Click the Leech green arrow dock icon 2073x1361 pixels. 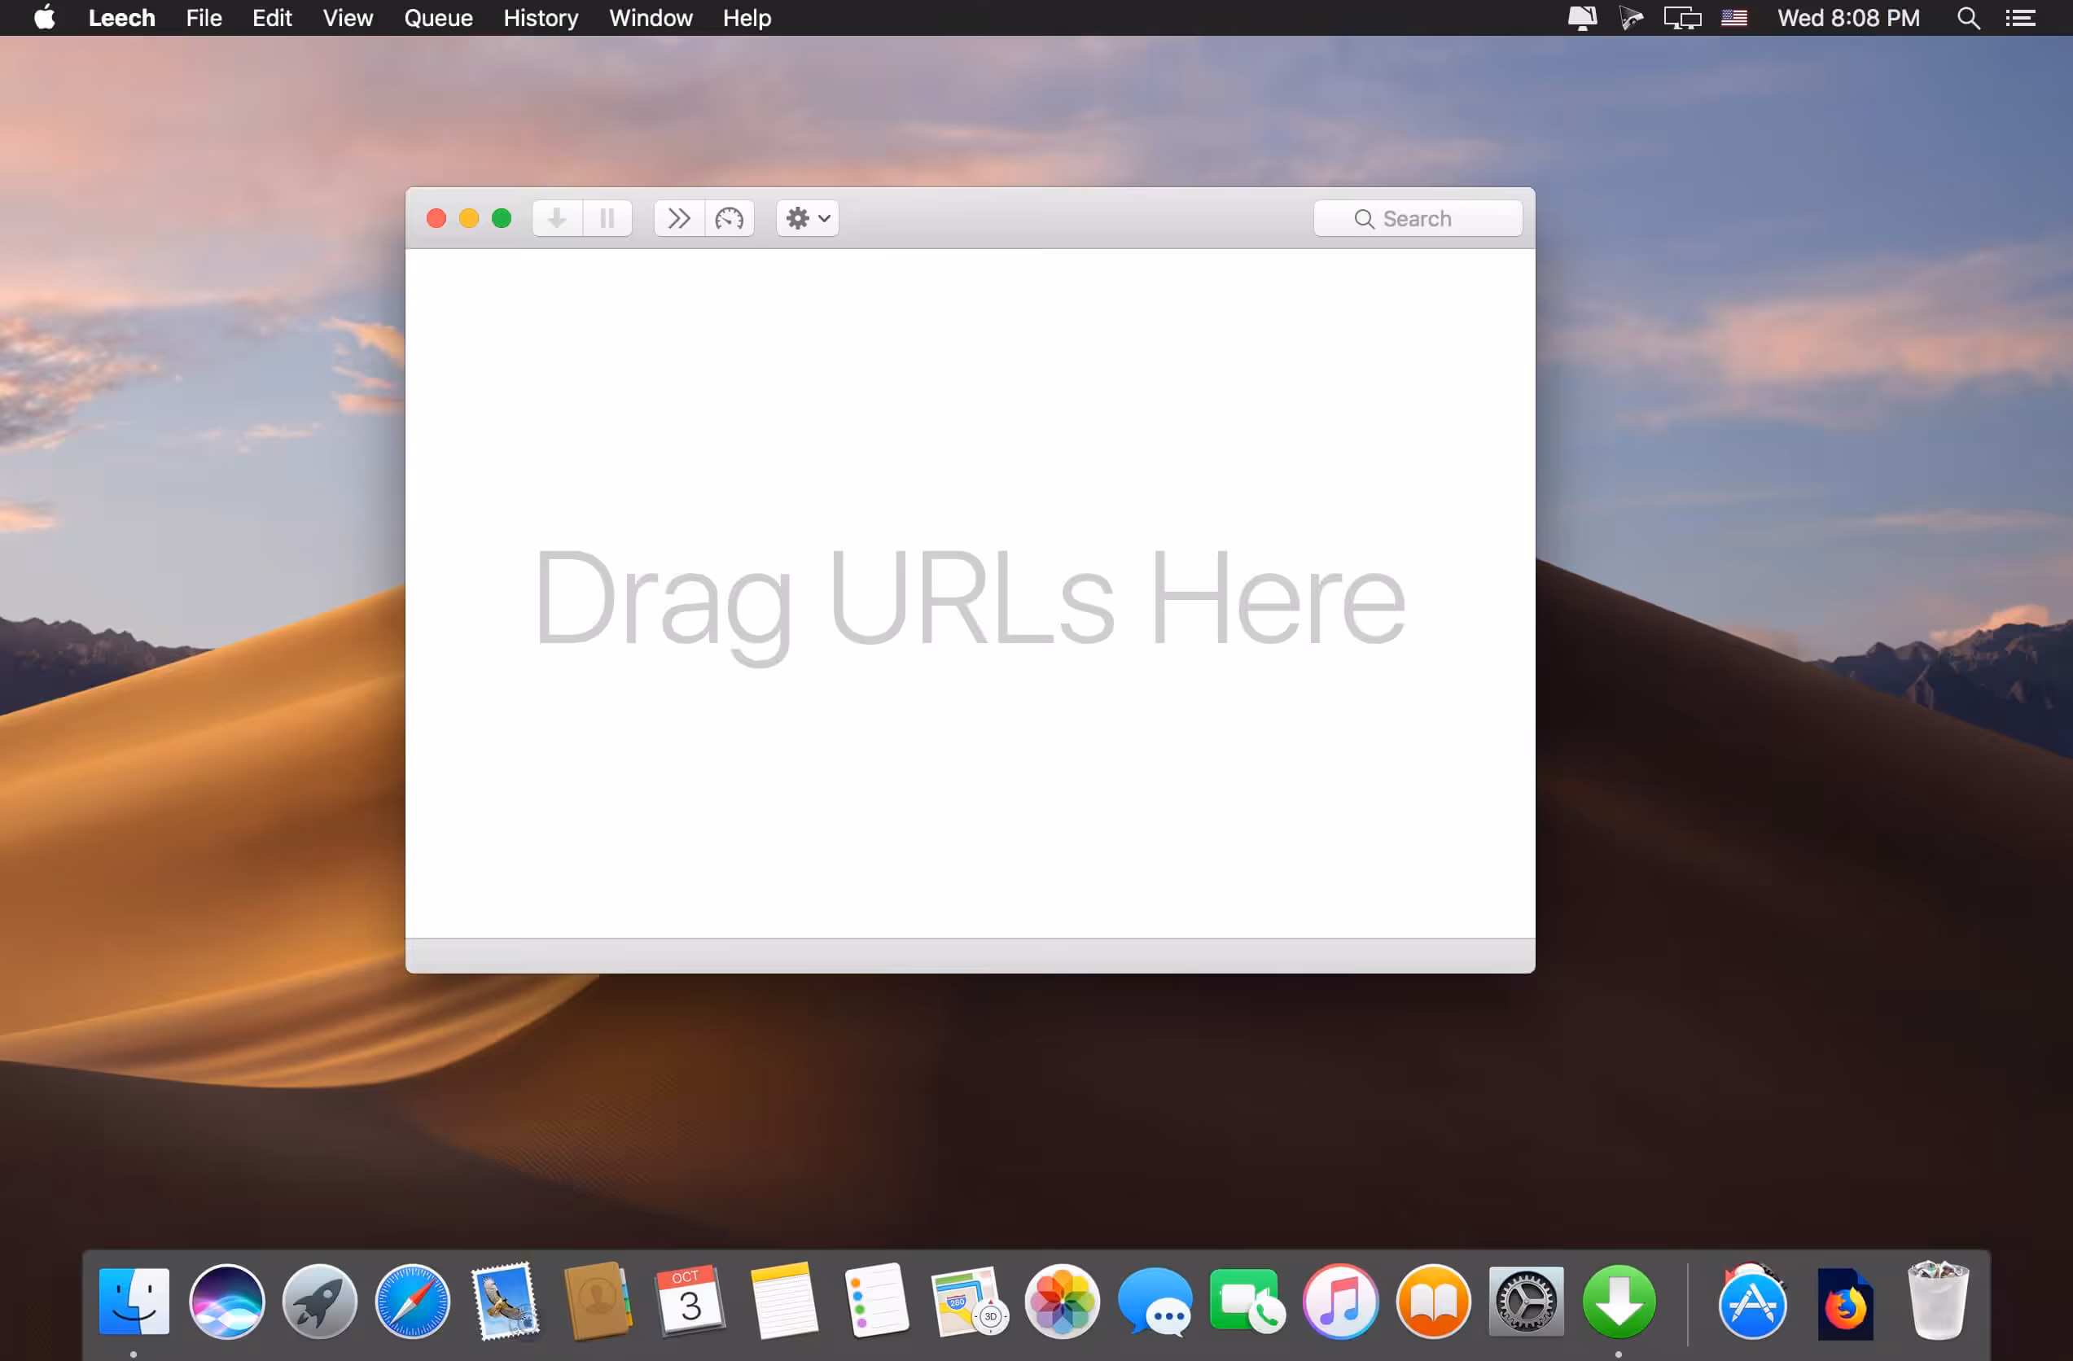[1619, 1302]
